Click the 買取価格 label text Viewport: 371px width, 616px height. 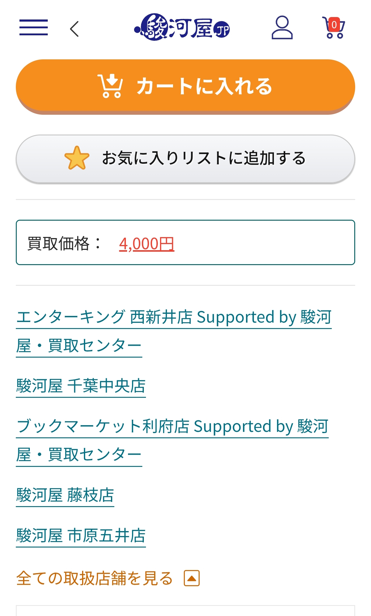(58, 244)
